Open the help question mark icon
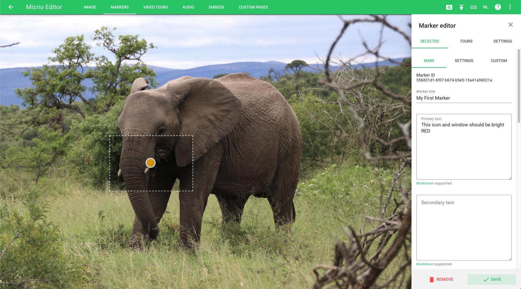This screenshot has height=289, width=521. 498,7
